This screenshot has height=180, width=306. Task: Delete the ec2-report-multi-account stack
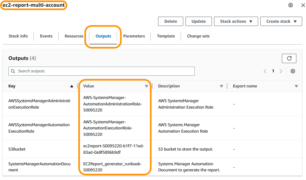tap(171, 21)
